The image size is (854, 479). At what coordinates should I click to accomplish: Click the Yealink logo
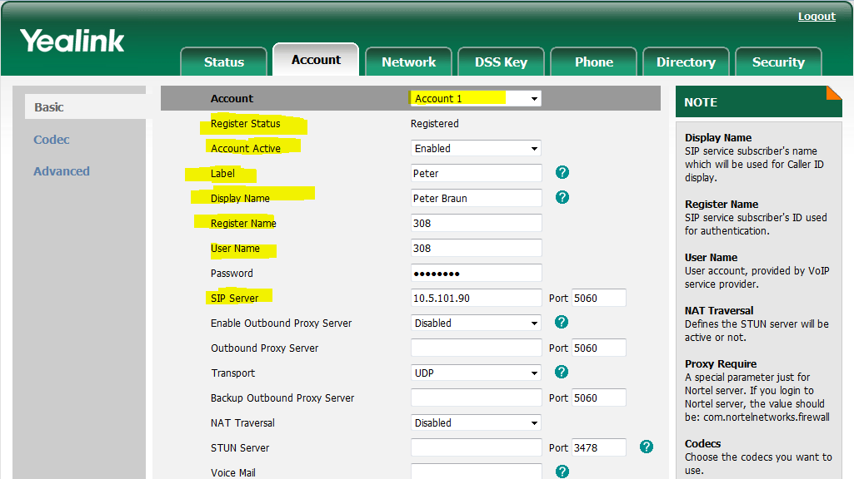coord(72,41)
